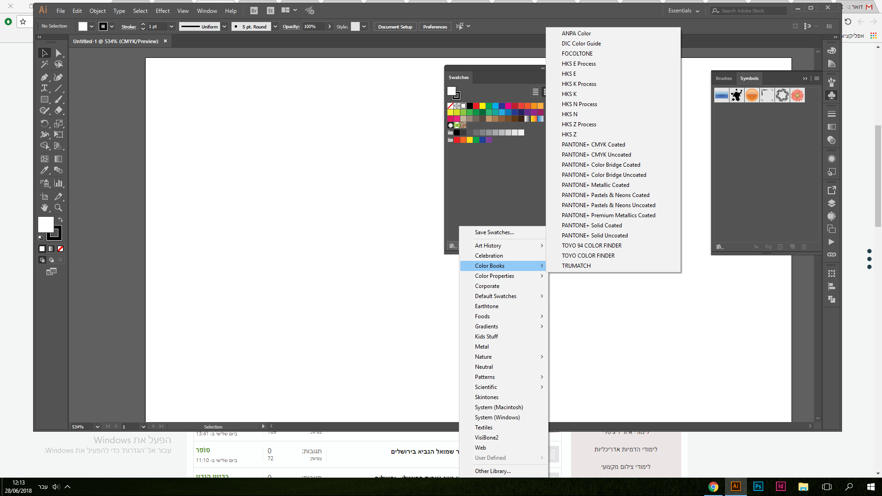Viewport: 882px width, 496px height.
Task: Open Adobe Stock with the St button
Action: [x=271, y=11]
